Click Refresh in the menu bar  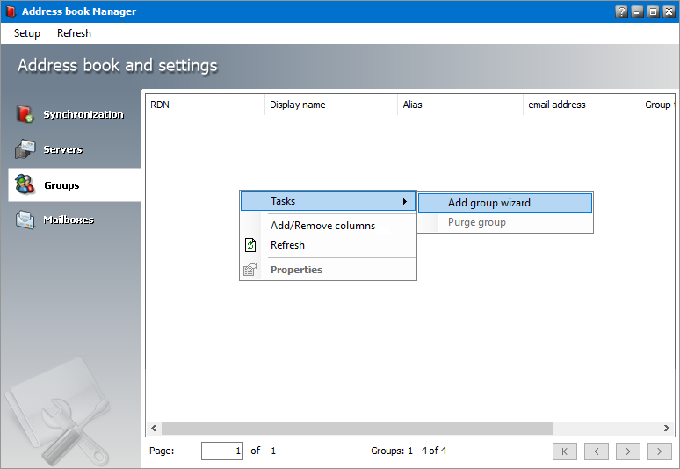74,33
